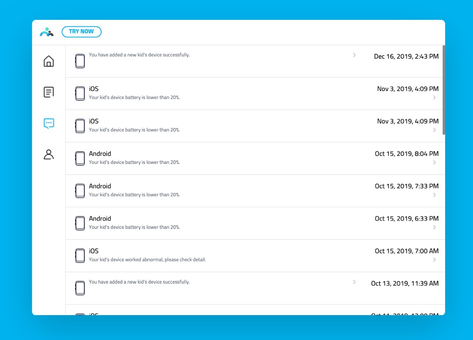The image size is (473, 340).
Task: Select 'Oct 15, 2019, 8:04 PM' timestamp
Action: click(x=407, y=154)
